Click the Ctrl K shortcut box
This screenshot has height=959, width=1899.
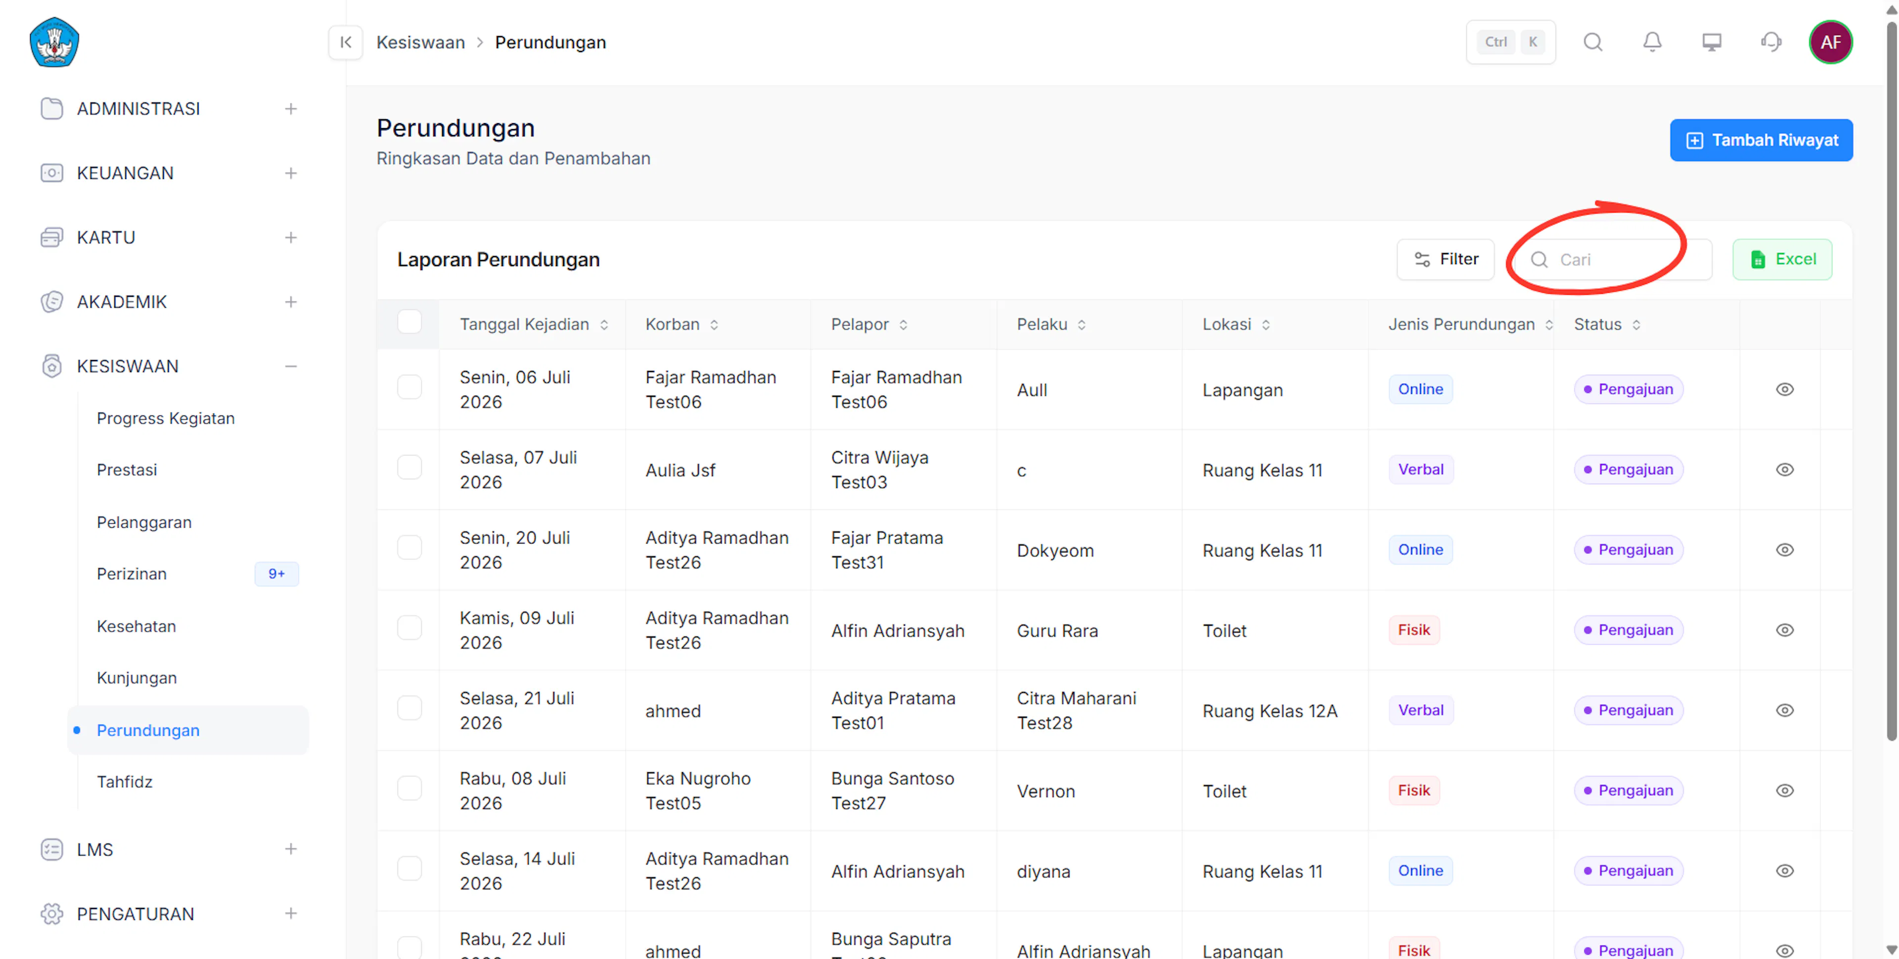tap(1510, 42)
